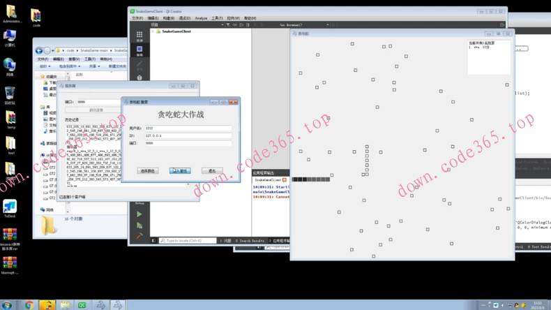Viewport: 551px width, 310px height.
Task: Click the Build hammer icon in Qt Creator
Action: pyautogui.click(x=139, y=236)
